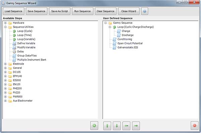This screenshot has width=201, height=133.
Task: Click the Loop (Time) green loop icon
Action: (14, 35)
